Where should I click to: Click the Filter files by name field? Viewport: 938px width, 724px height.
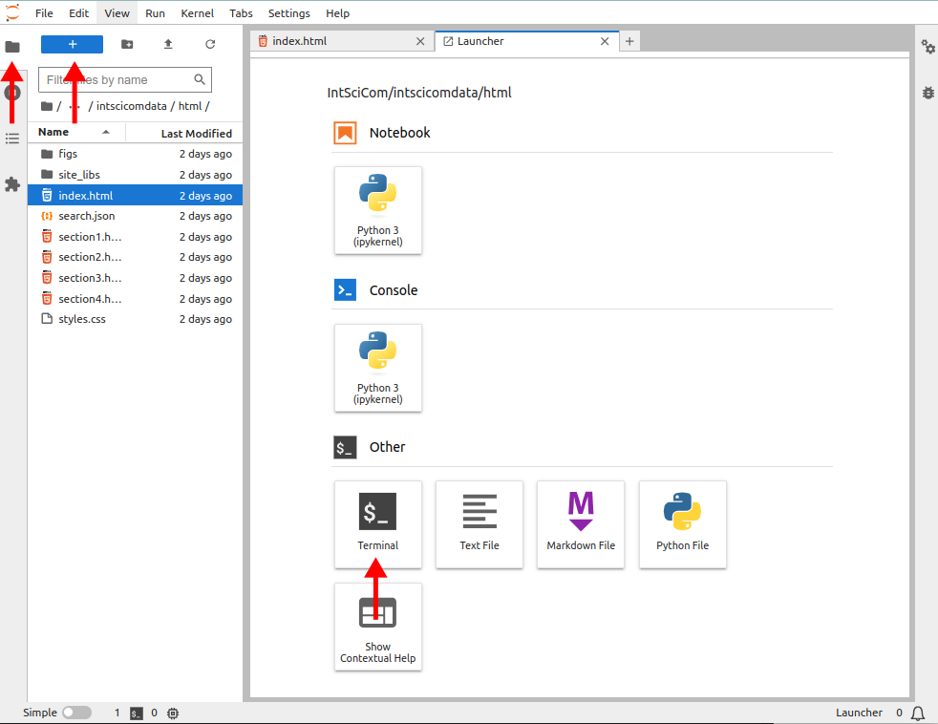tap(125, 79)
